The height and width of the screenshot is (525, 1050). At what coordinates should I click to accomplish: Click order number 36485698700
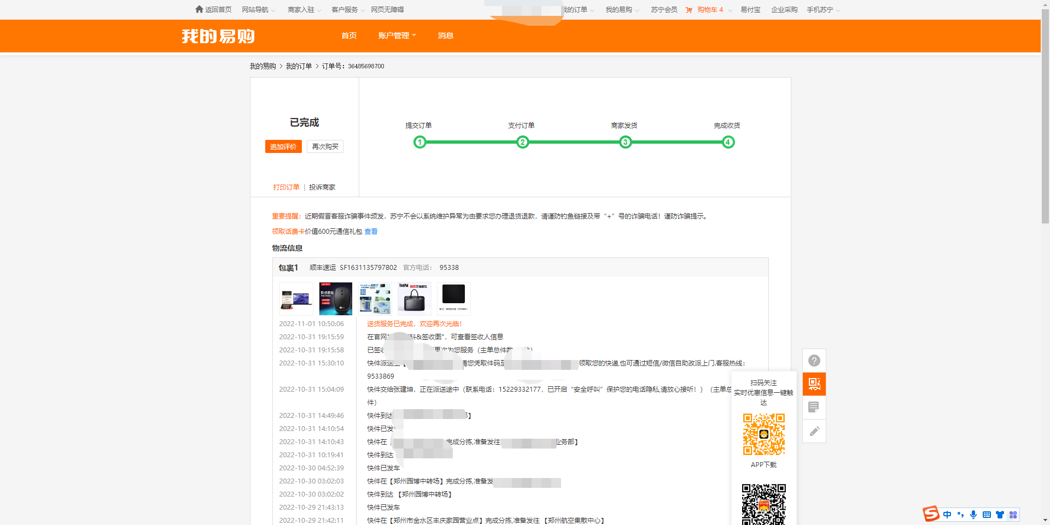tap(366, 66)
